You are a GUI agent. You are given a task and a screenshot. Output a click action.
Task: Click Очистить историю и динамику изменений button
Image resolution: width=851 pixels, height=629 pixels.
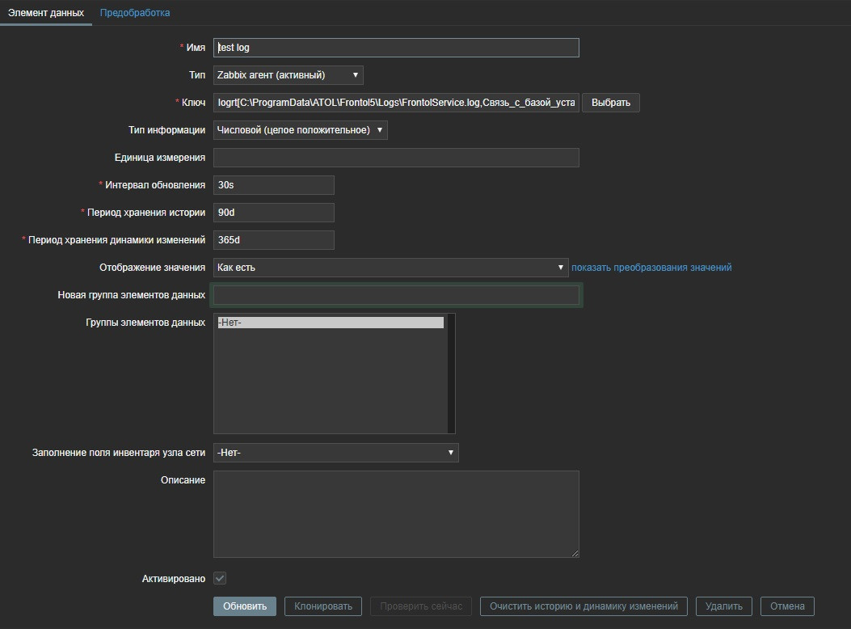pyautogui.click(x=583, y=606)
